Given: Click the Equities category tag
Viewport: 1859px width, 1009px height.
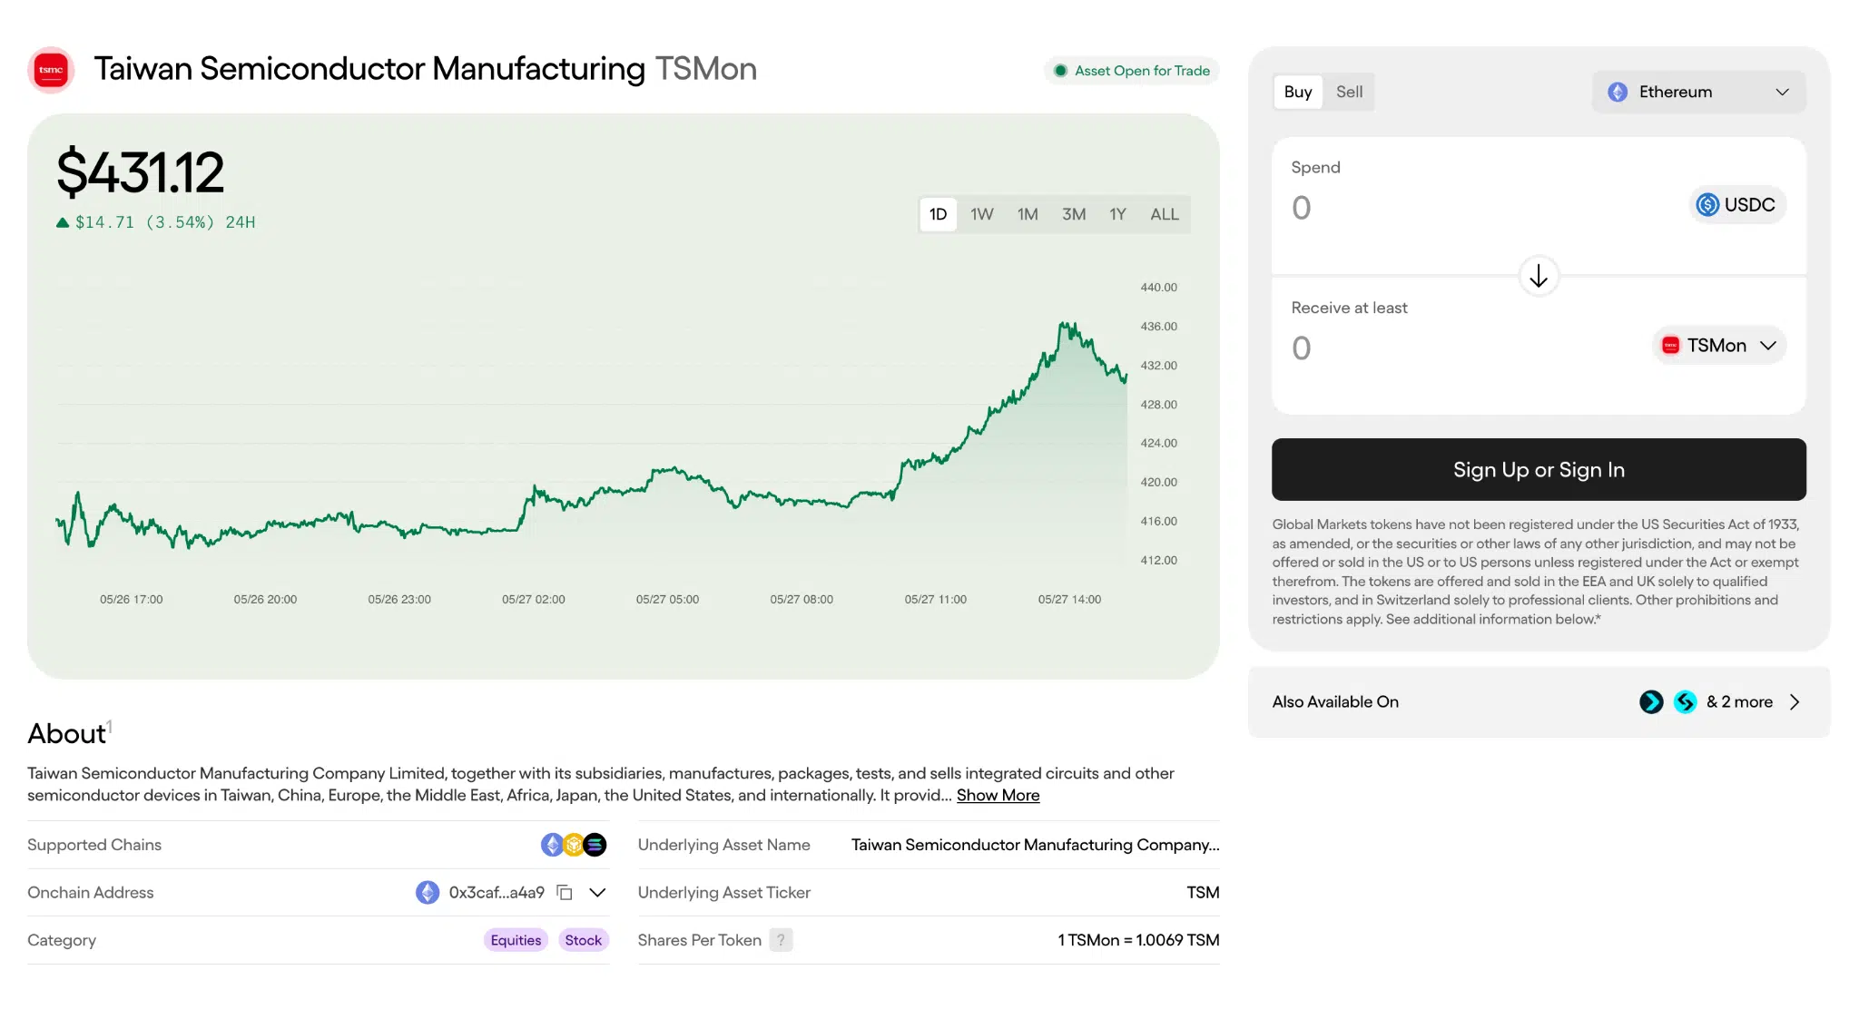Looking at the screenshot, I should (516, 941).
